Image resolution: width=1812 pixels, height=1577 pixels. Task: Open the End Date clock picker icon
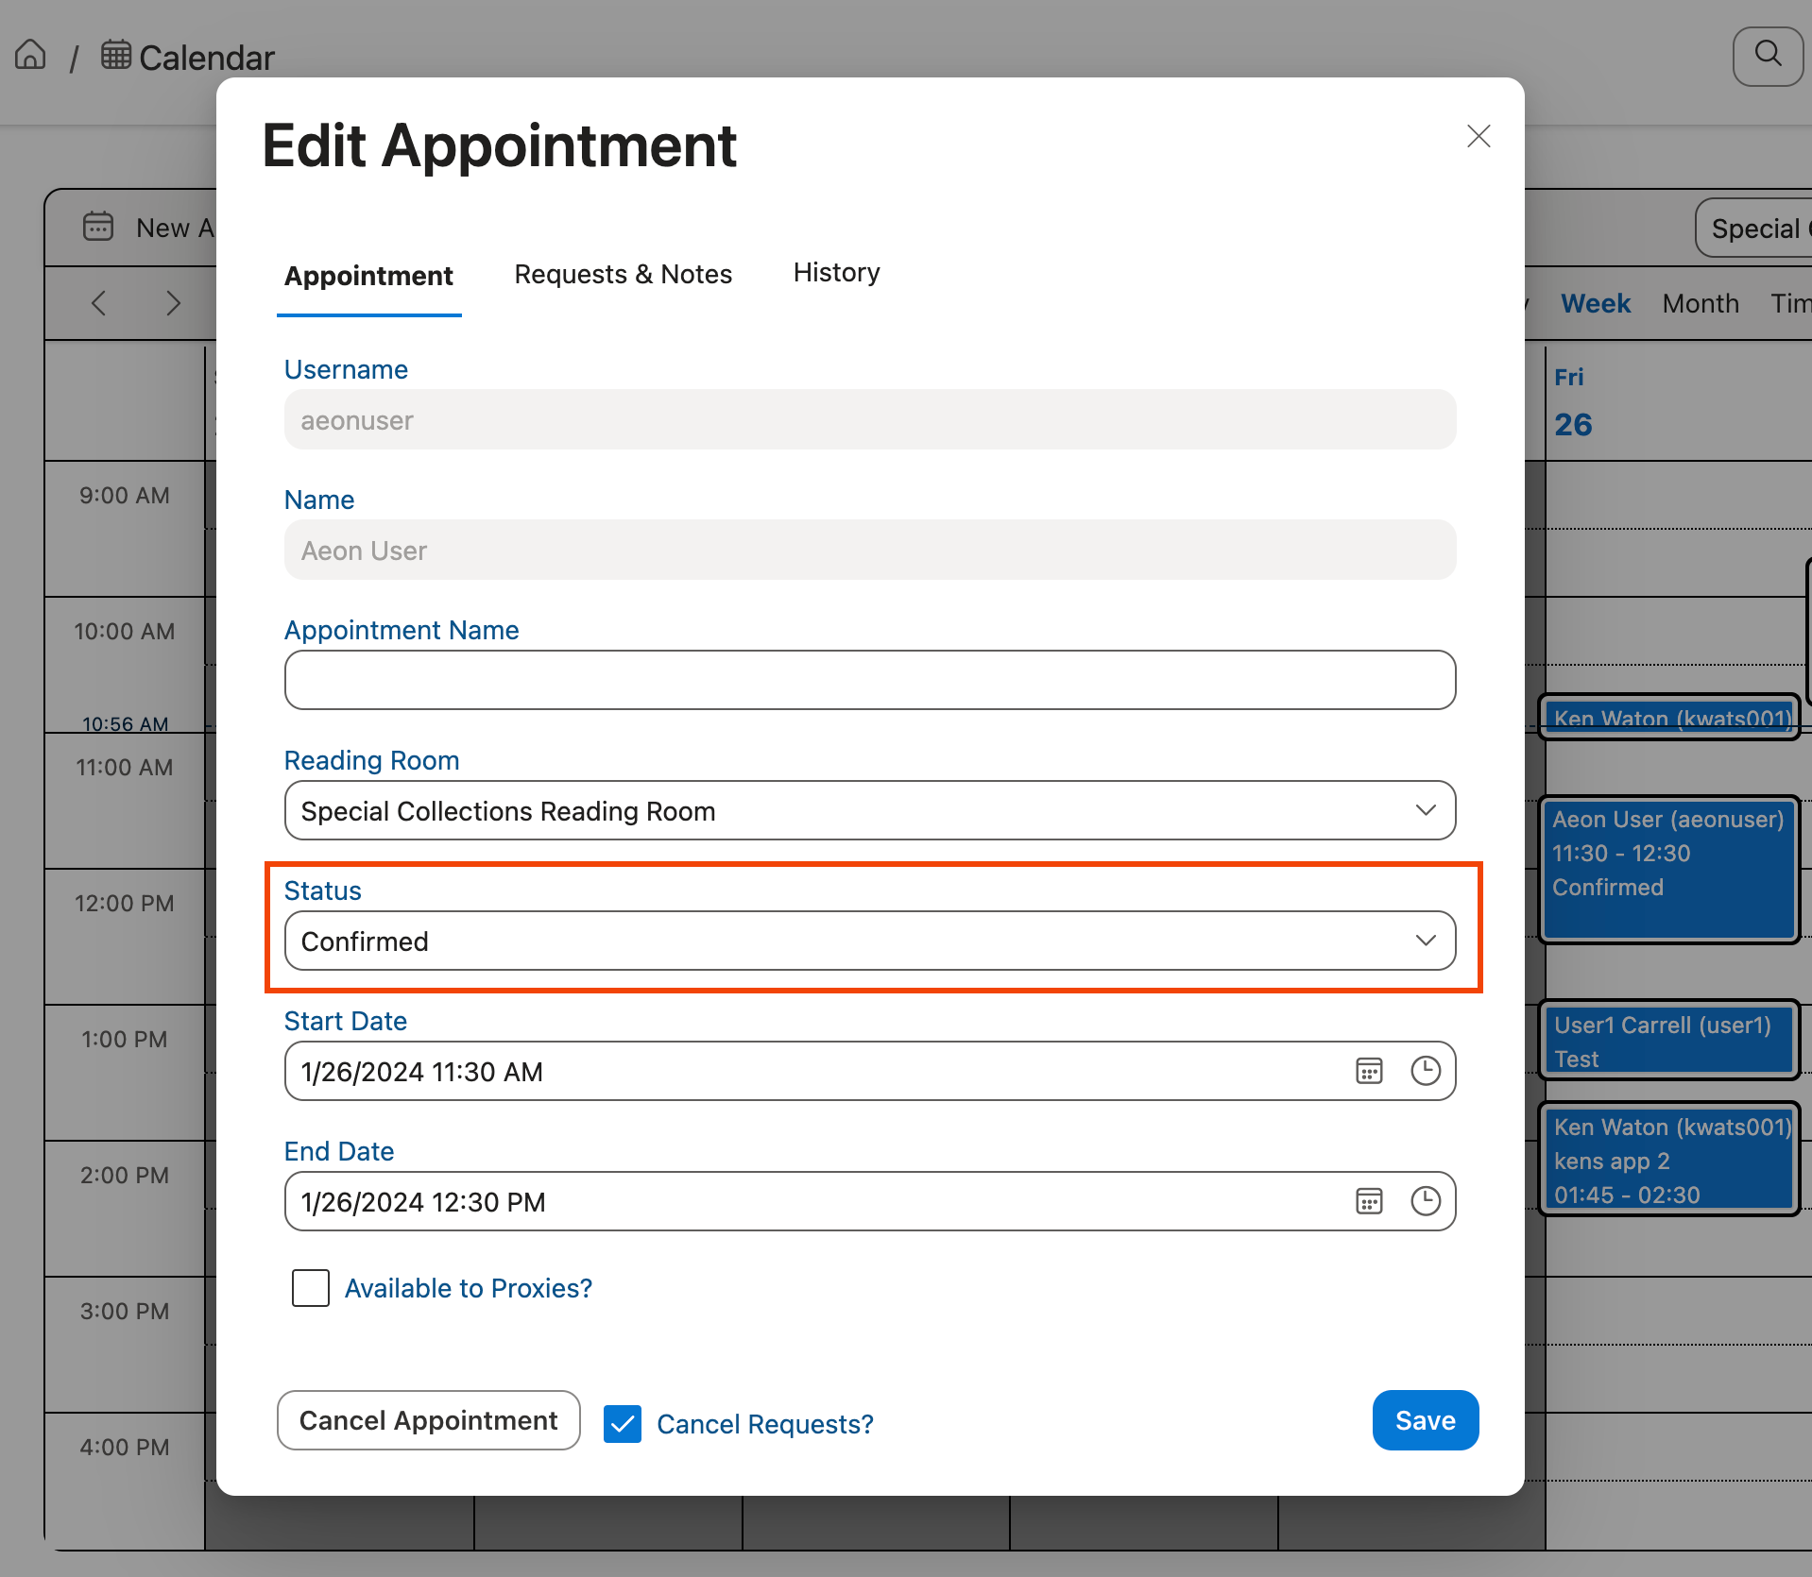point(1425,1201)
